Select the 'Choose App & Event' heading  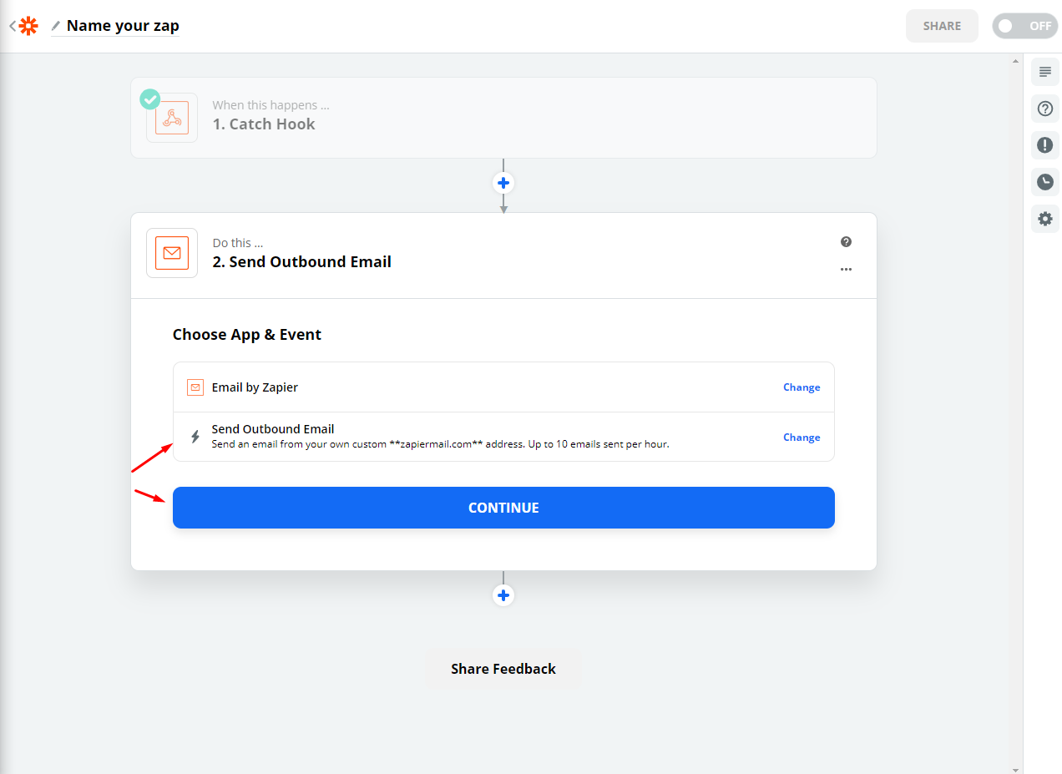click(247, 335)
